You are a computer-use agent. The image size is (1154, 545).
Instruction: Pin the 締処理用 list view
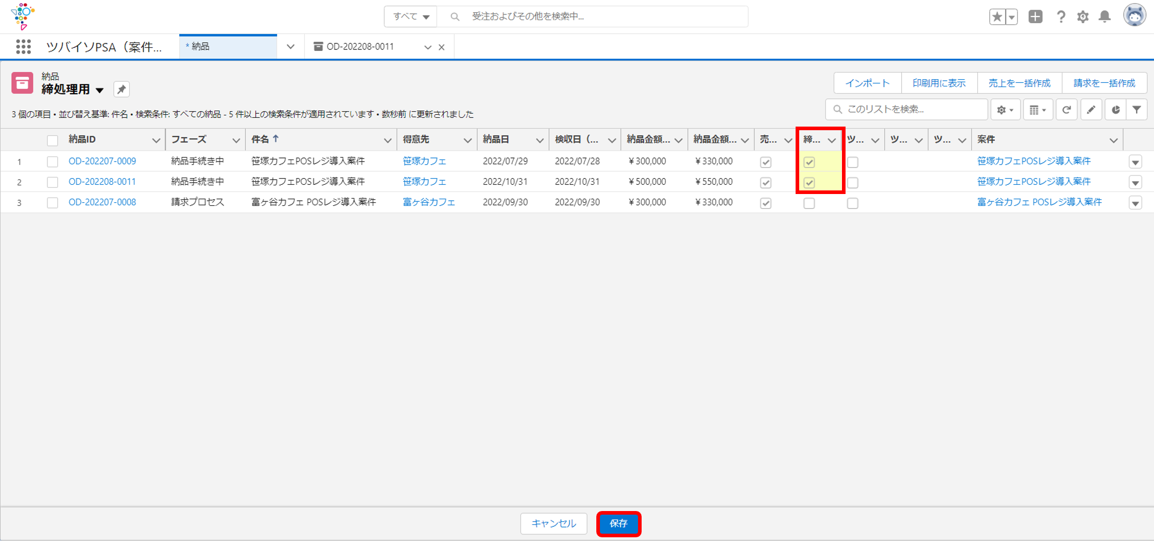(x=122, y=90)
